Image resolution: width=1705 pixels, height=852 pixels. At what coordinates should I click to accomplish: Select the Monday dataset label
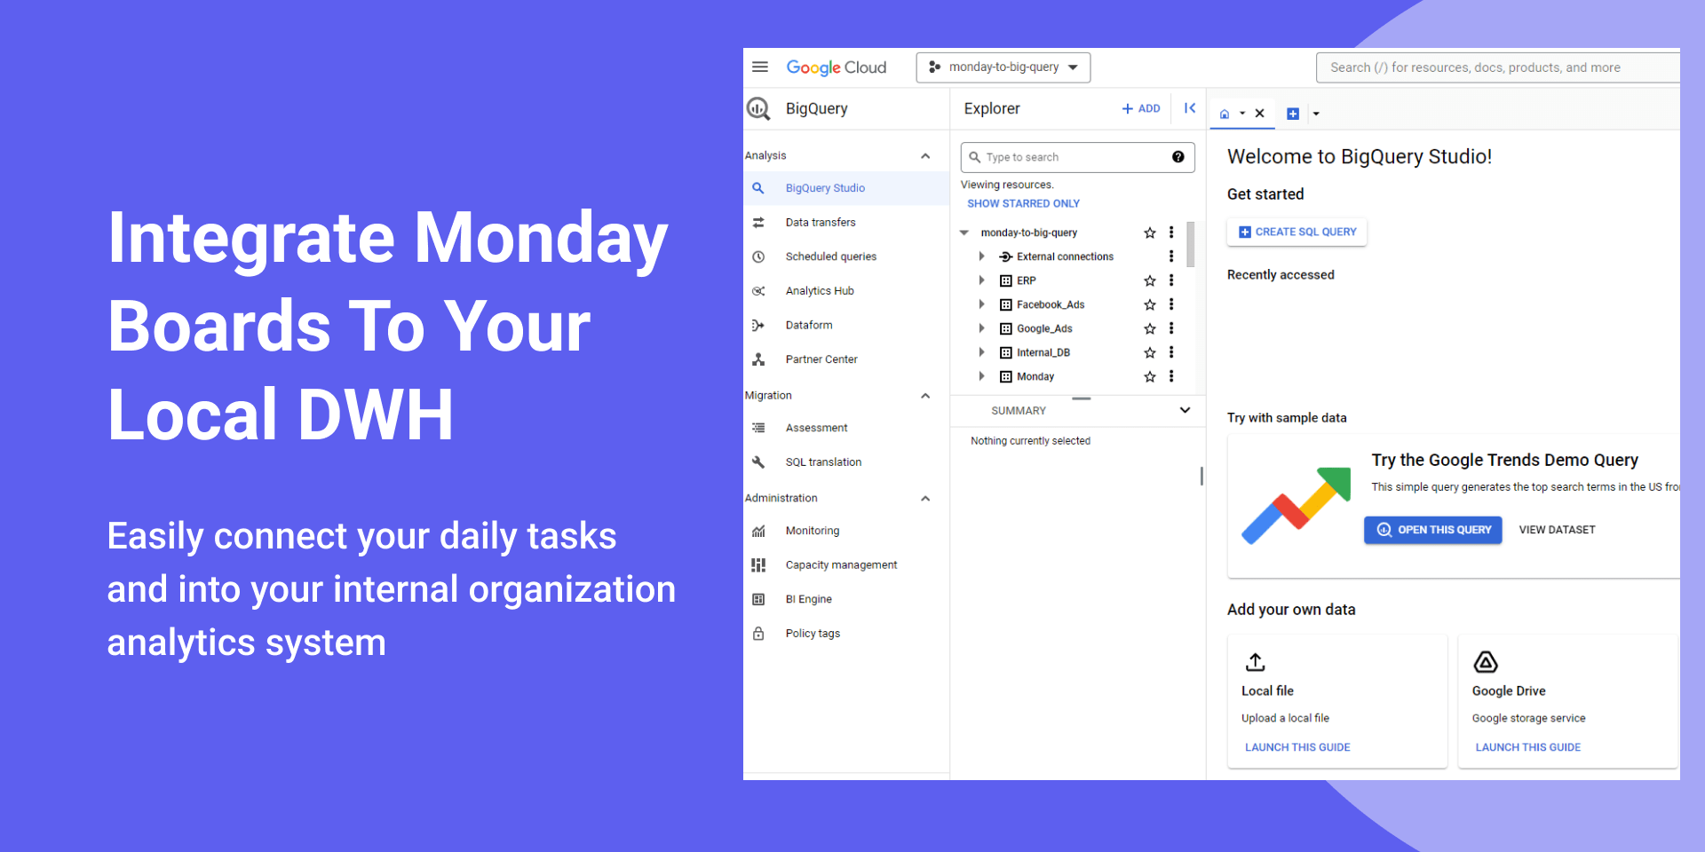point(1035,376)
